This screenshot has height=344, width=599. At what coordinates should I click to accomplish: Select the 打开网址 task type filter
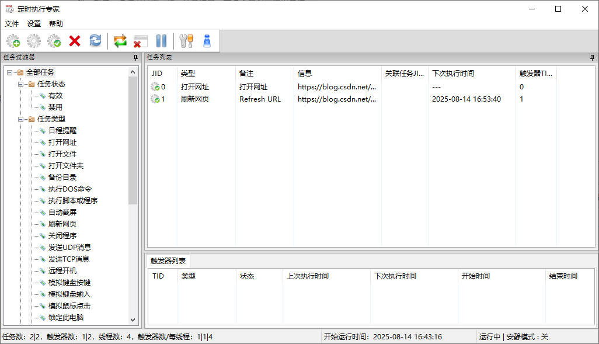pos(62,143)
